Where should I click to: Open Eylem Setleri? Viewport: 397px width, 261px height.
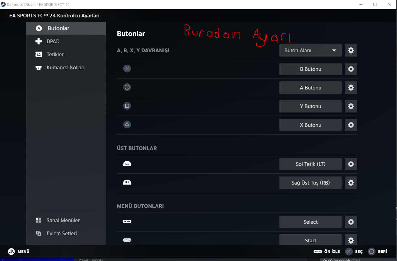66,233
